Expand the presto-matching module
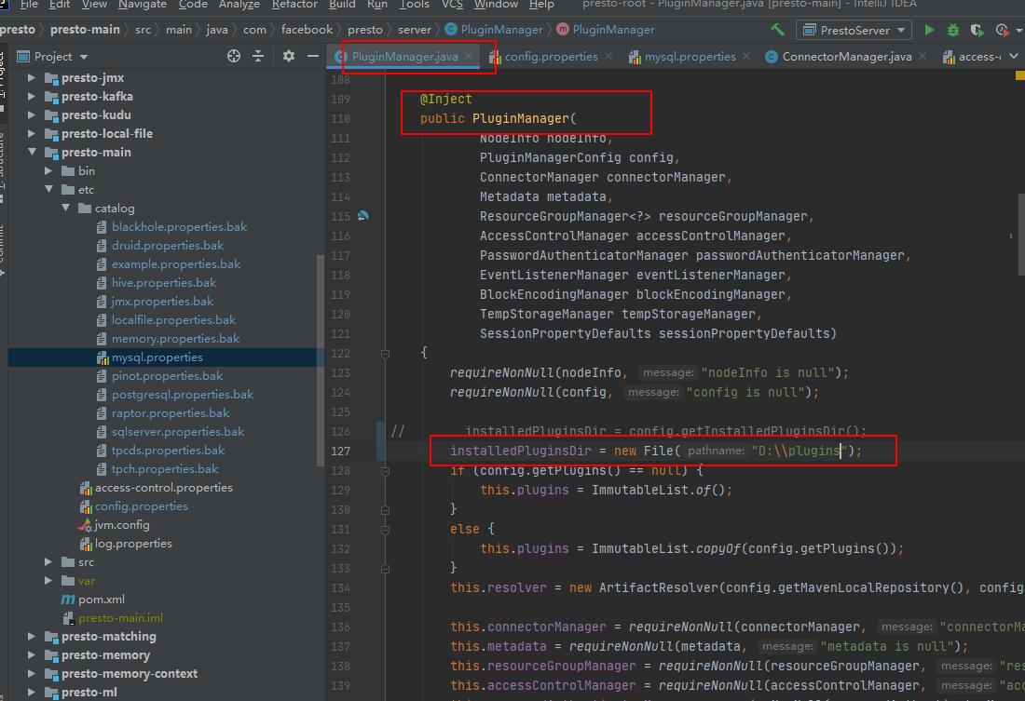 pos(31,637)
